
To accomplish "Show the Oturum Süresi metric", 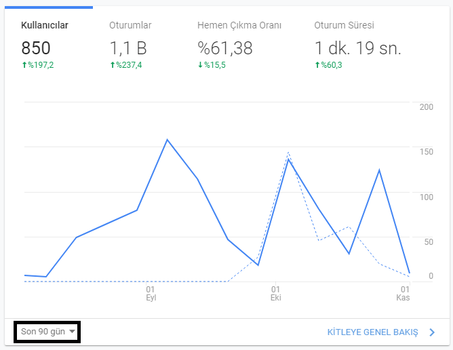I will [x=344, y=26].
